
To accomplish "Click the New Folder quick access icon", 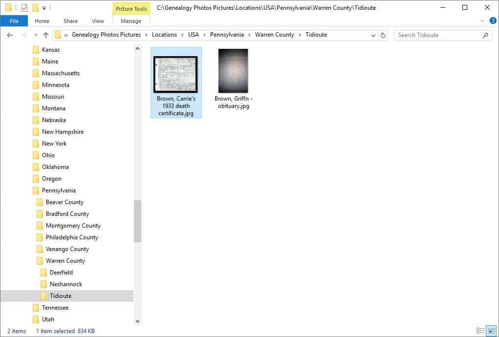I will [x=35, y=8].
